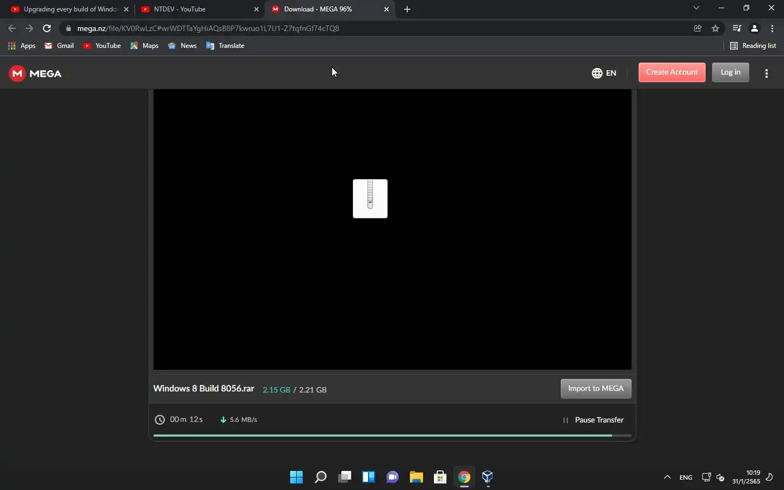Image resolution: width=784 pixels, height=490 pixels.
Task: Open a new browser tab
Action: pos(407,9)
